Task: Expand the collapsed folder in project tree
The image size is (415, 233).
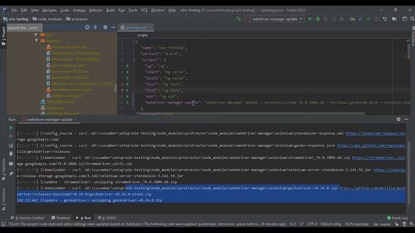Action: [x=36, y=34]
